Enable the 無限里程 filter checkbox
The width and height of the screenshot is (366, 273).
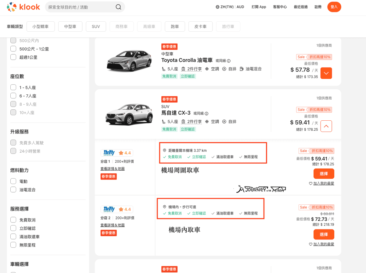(x=13, y=245)
